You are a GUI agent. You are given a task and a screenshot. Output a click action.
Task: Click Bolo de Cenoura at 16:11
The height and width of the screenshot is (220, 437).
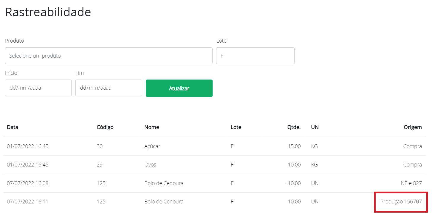[x=164, y=202]
